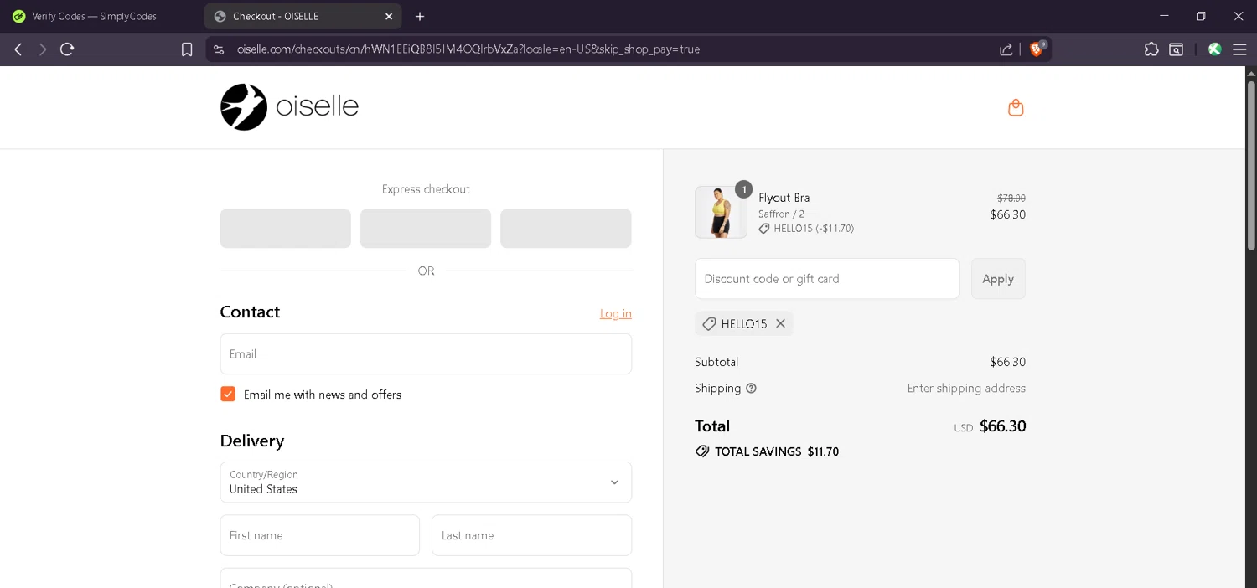The height and width of the screenshot is (588, 1257).
Task: Click the green SimplyCodes extension icon
Action: click(1214, 49)
